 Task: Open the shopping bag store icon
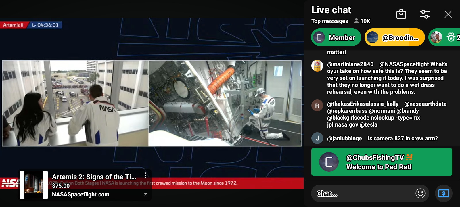(x=401, y=14)
